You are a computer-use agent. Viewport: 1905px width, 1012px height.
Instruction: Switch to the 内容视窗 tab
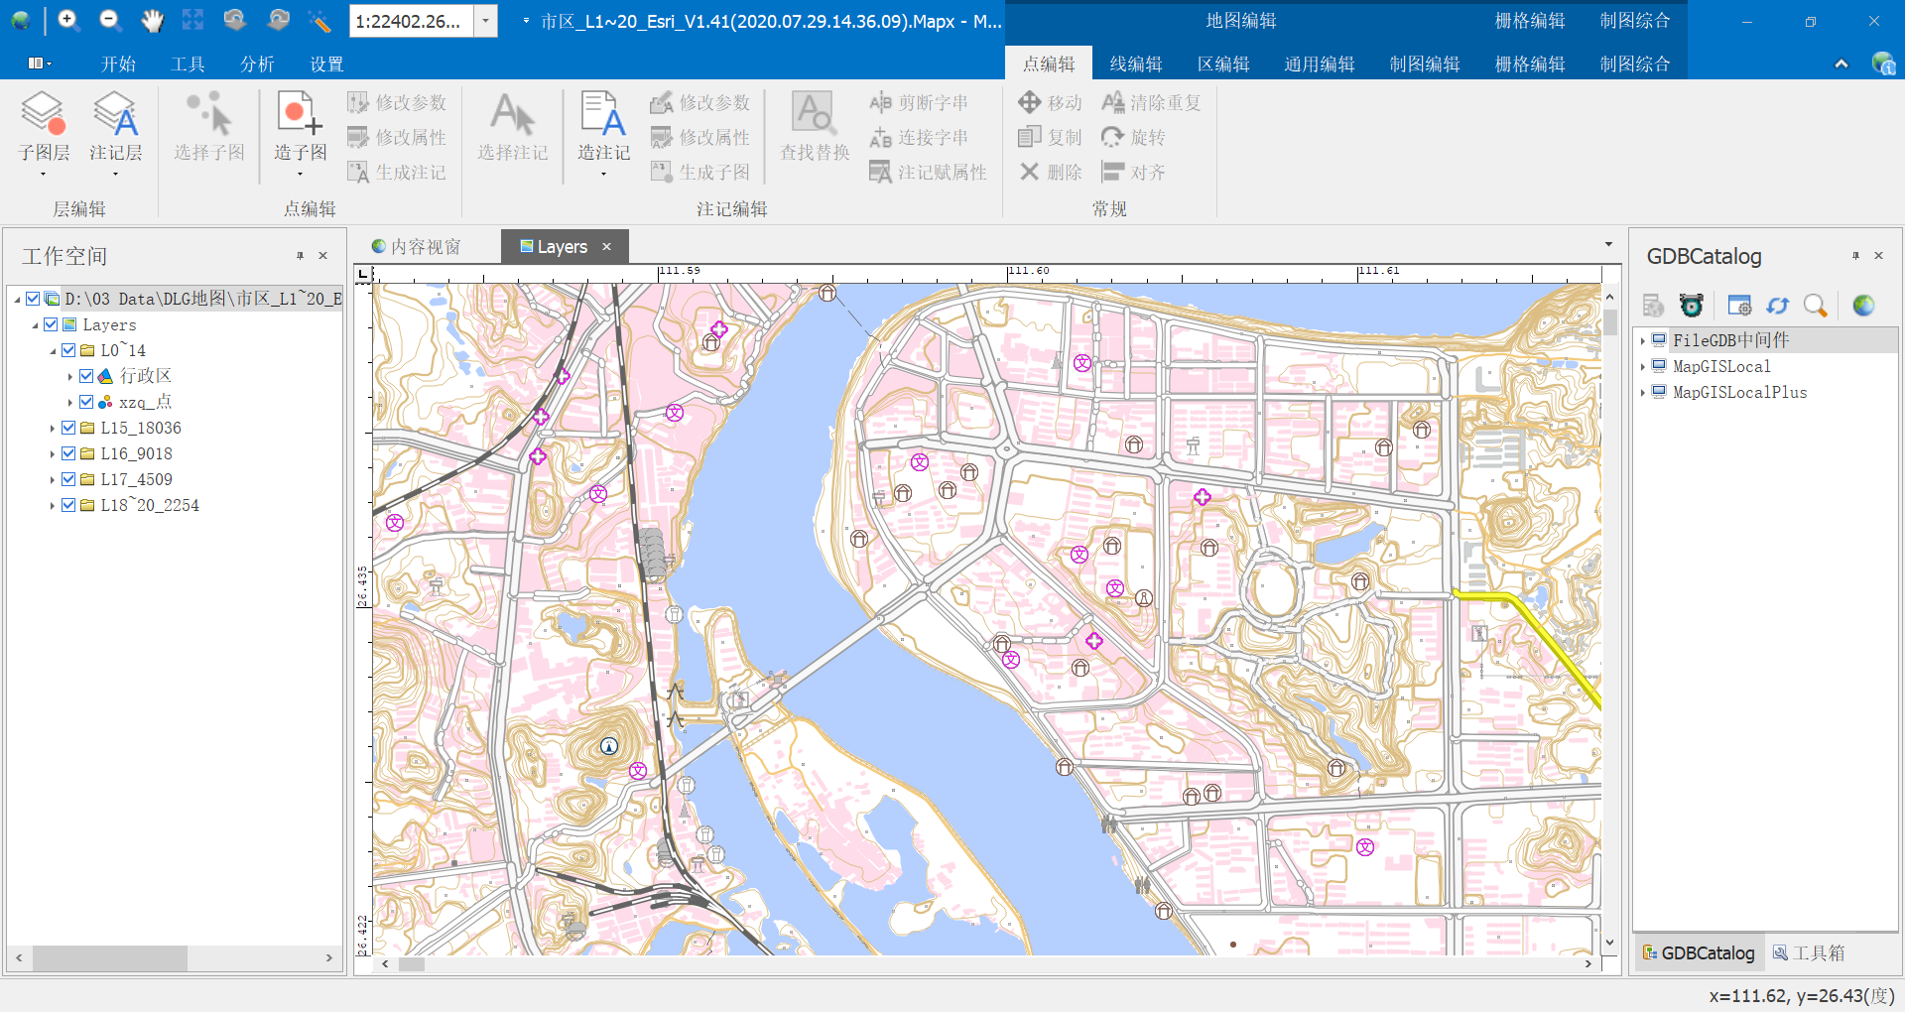417,246
